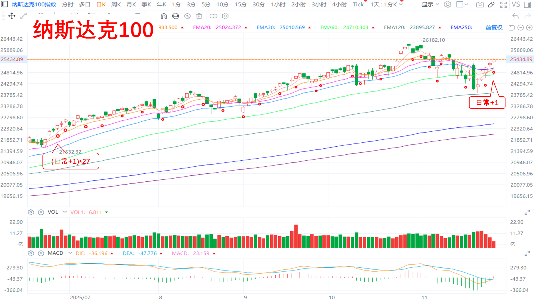Screen dimensions: 534x301
Task: Expand the 显示 display dropdown
Action: pyautogui.click(x=431, y=5)
